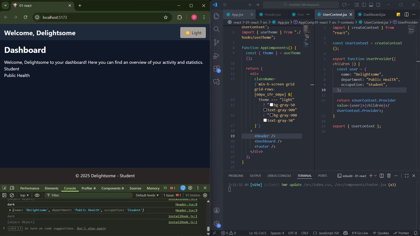420x236 pixels.
Task: Click the bg-gray-900 color swatch in App.jsx
Action: click(271, 115)
